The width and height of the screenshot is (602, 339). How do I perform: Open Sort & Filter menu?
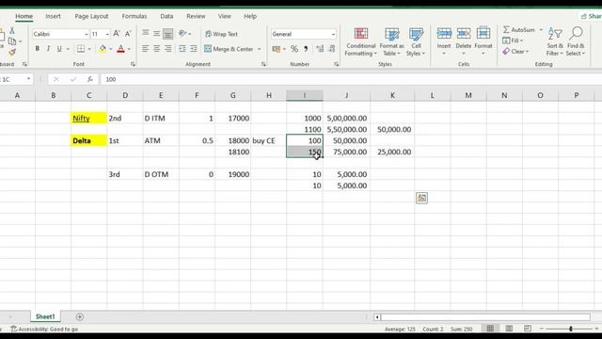(x=555, y=41)
